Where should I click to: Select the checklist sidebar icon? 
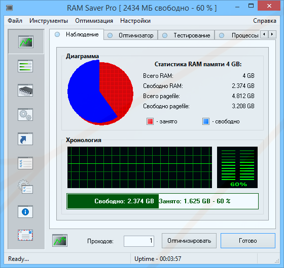(25, 163)
